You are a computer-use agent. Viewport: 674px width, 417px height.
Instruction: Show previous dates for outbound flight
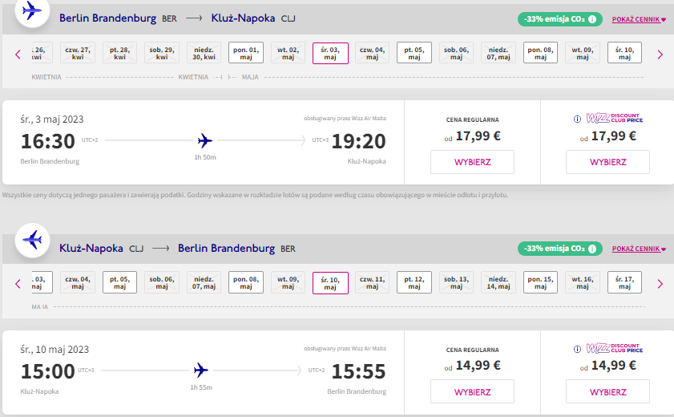coord(18,55)
